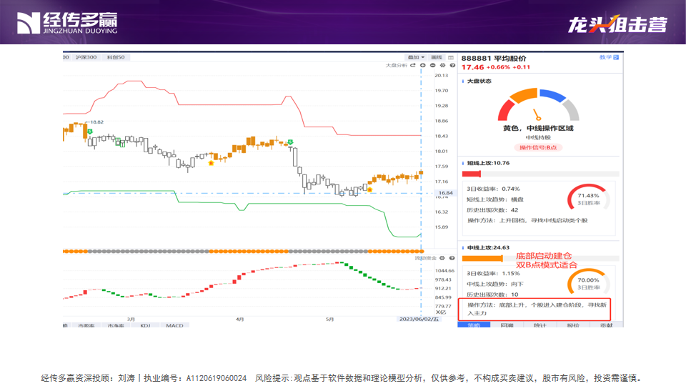
Task: Click the 3月 month marker on time axis
Action: [131, 320]
